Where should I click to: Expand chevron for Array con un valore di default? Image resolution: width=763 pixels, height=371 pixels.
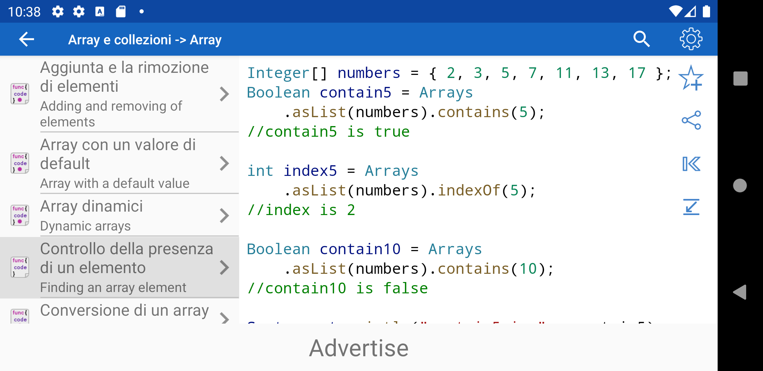click(224, 163)
